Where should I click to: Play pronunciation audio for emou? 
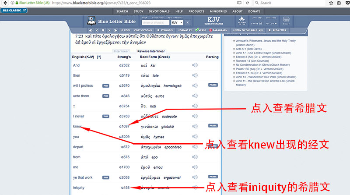[195, 167]
